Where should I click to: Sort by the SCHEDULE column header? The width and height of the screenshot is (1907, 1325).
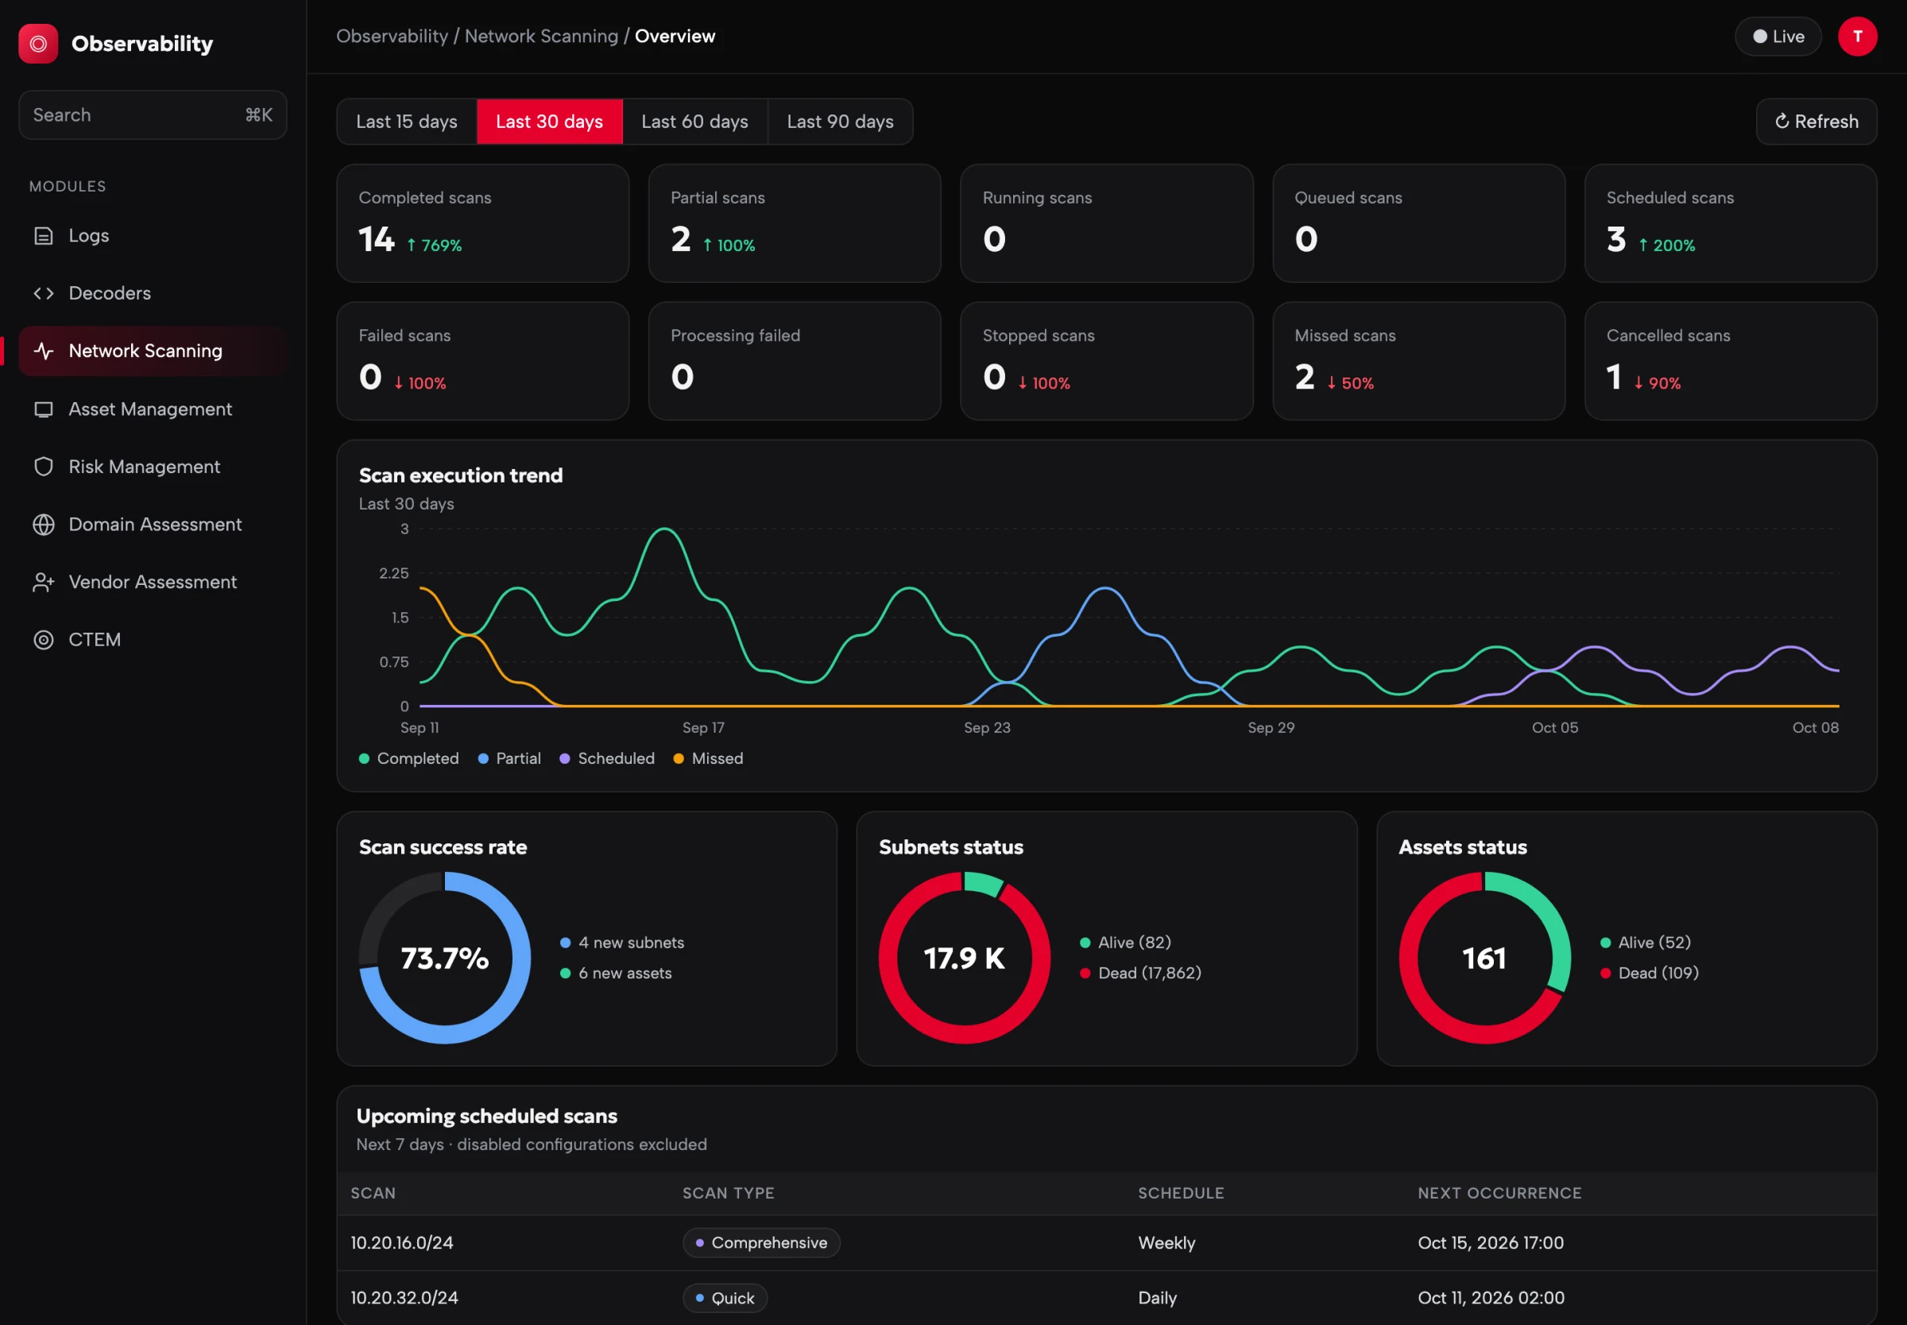pyautogui.click(x=1180, y=1193)
